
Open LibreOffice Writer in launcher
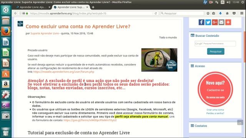coord(6,42)
